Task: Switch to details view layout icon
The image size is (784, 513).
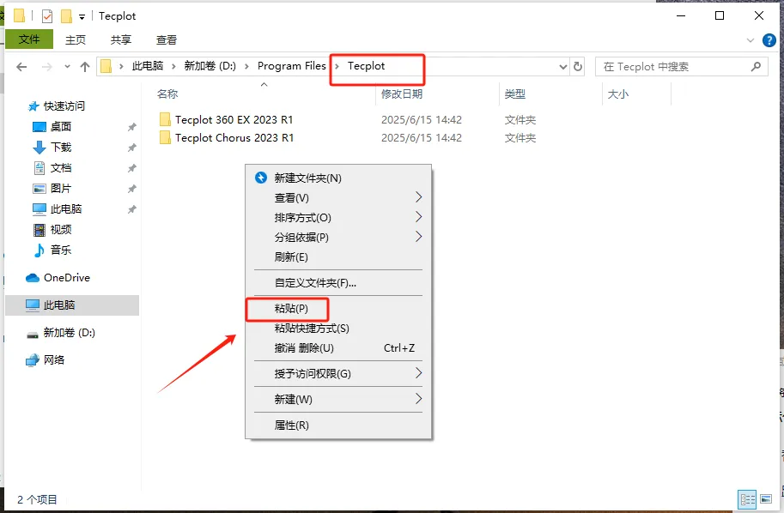Action: click(747, 499)
